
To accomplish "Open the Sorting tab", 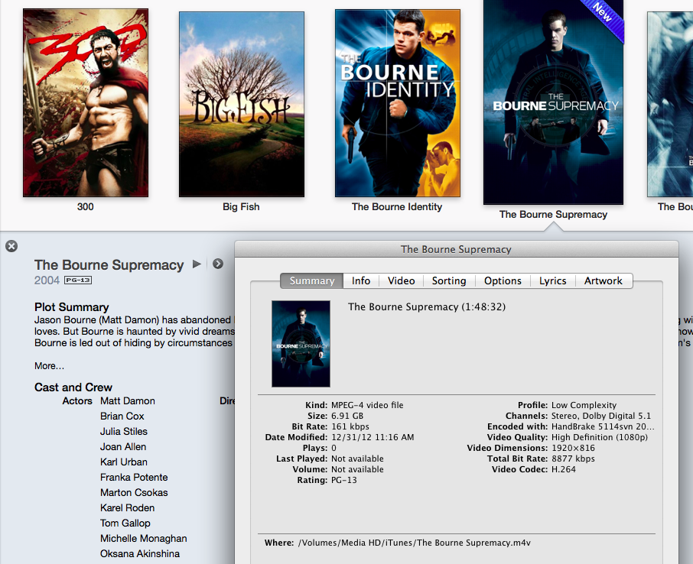I will click(449, 281).
